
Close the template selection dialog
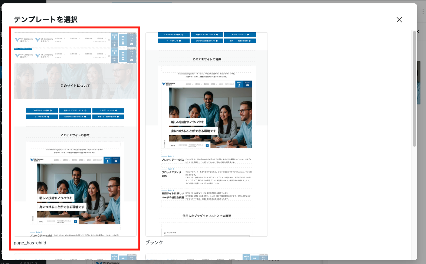pyautogui.click(x=399, y=20)
